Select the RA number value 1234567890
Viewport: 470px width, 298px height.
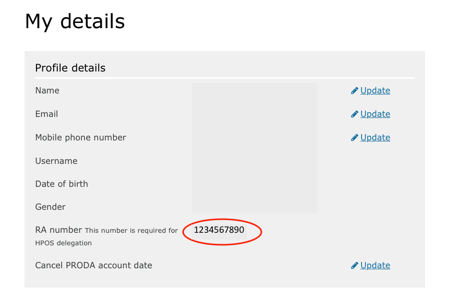click(x=219, y=230)
